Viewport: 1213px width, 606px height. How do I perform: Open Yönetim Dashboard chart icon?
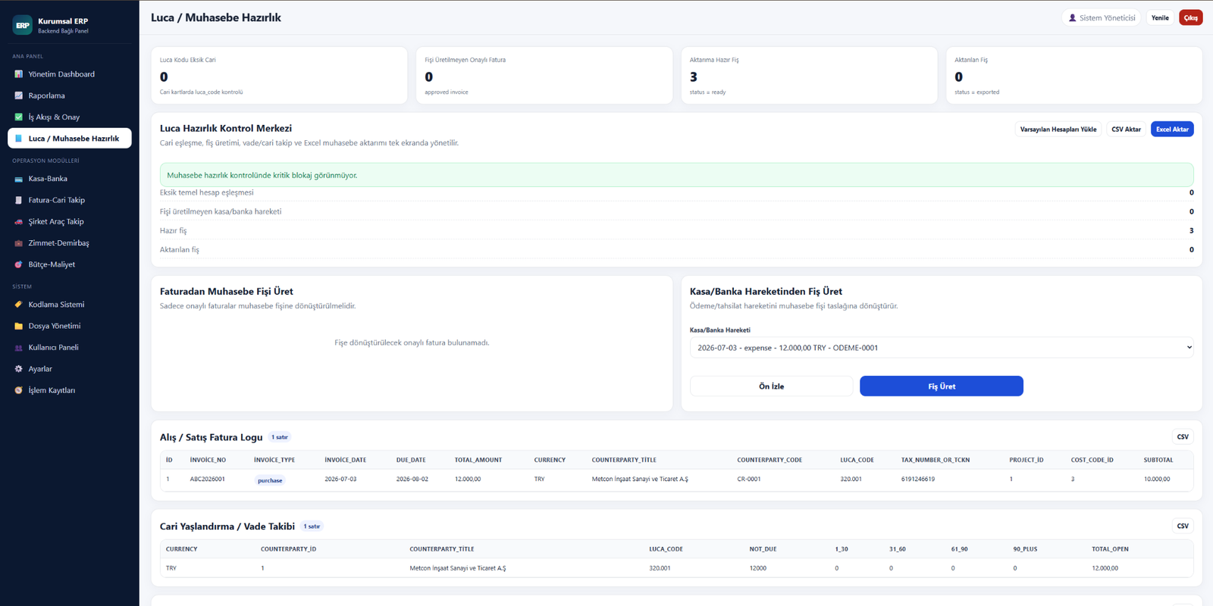[19, 74]
